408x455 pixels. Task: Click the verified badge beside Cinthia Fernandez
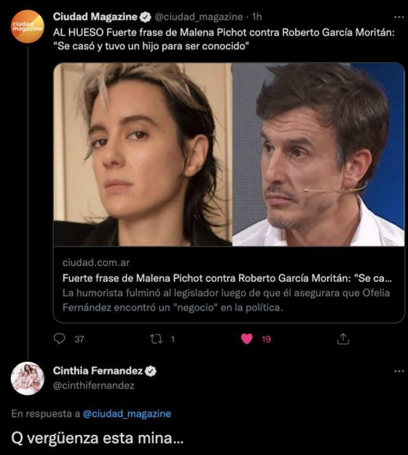[x=151, y=372]
